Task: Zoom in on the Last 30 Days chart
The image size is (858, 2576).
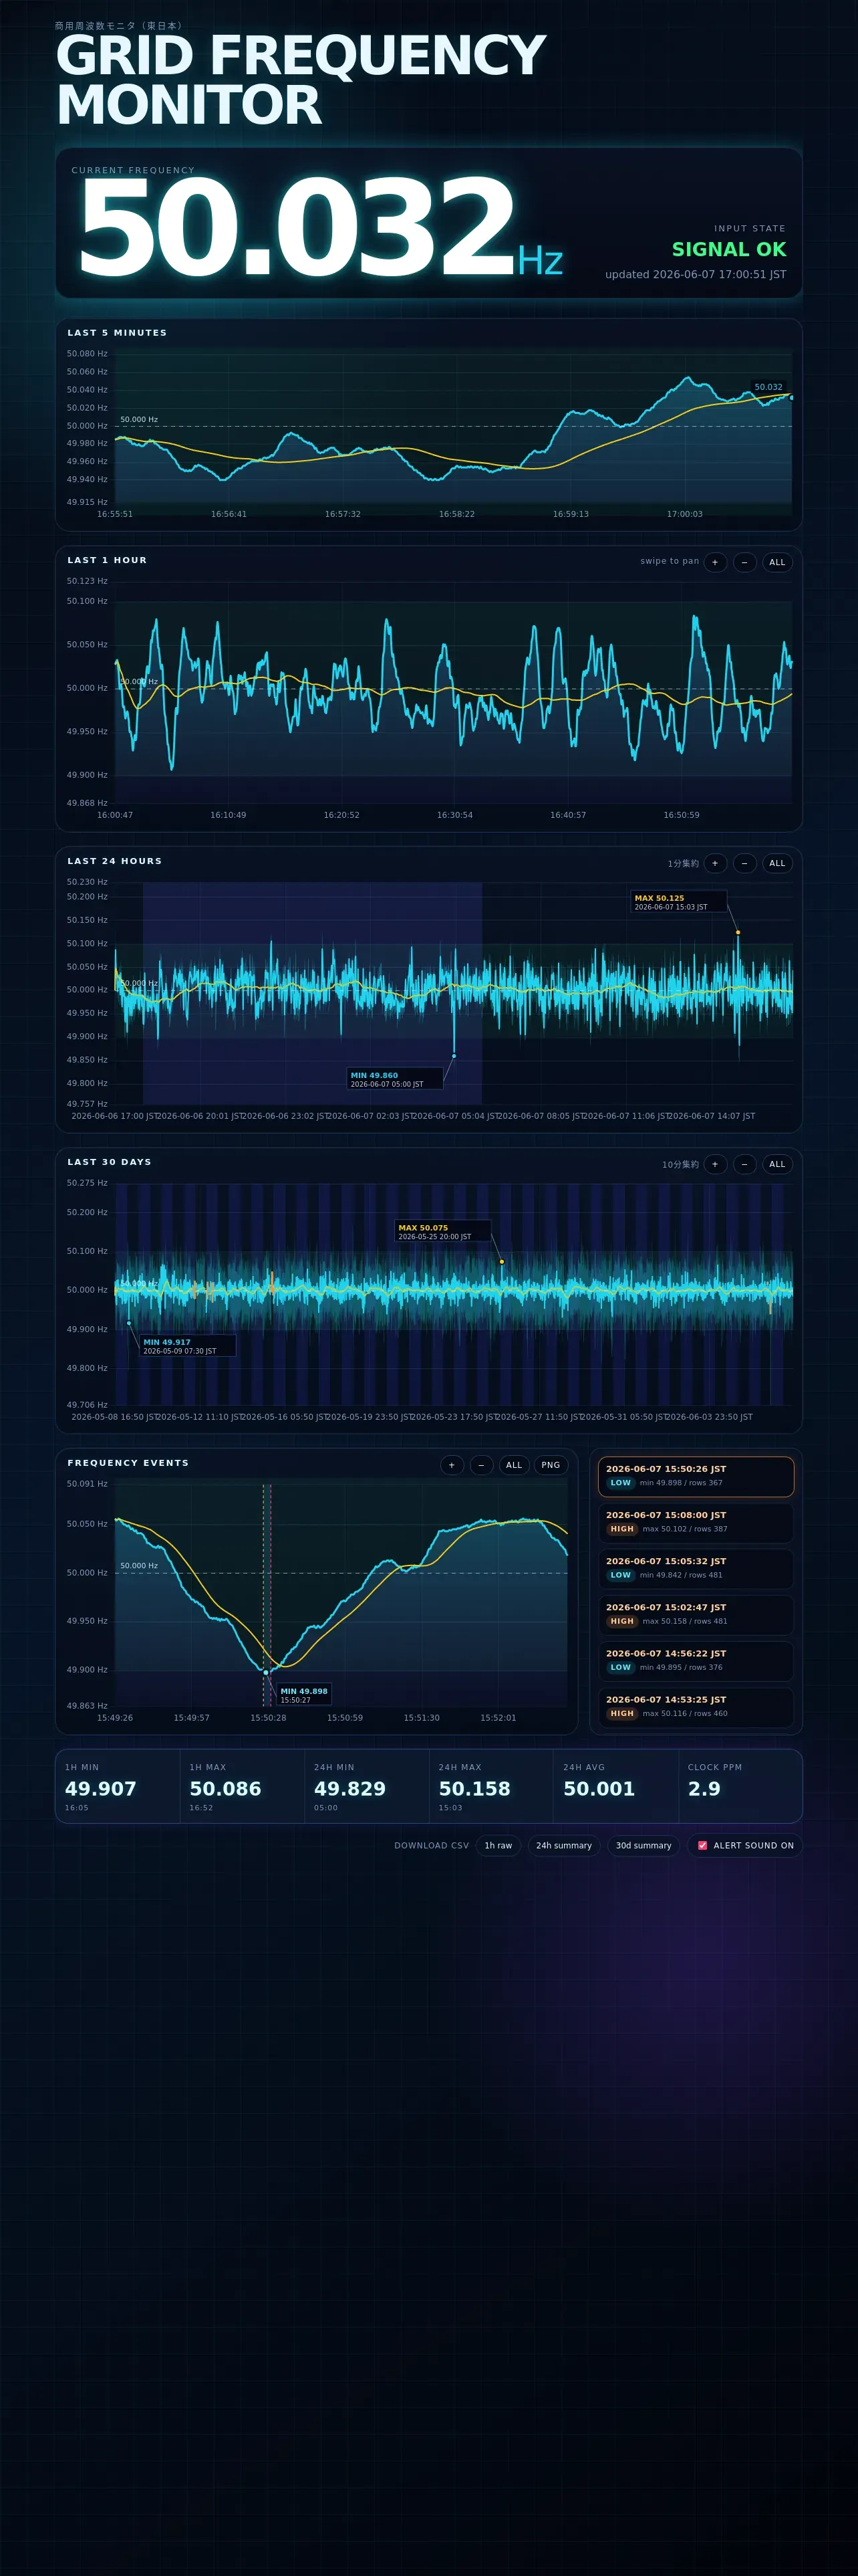Action: (714, 1164)
